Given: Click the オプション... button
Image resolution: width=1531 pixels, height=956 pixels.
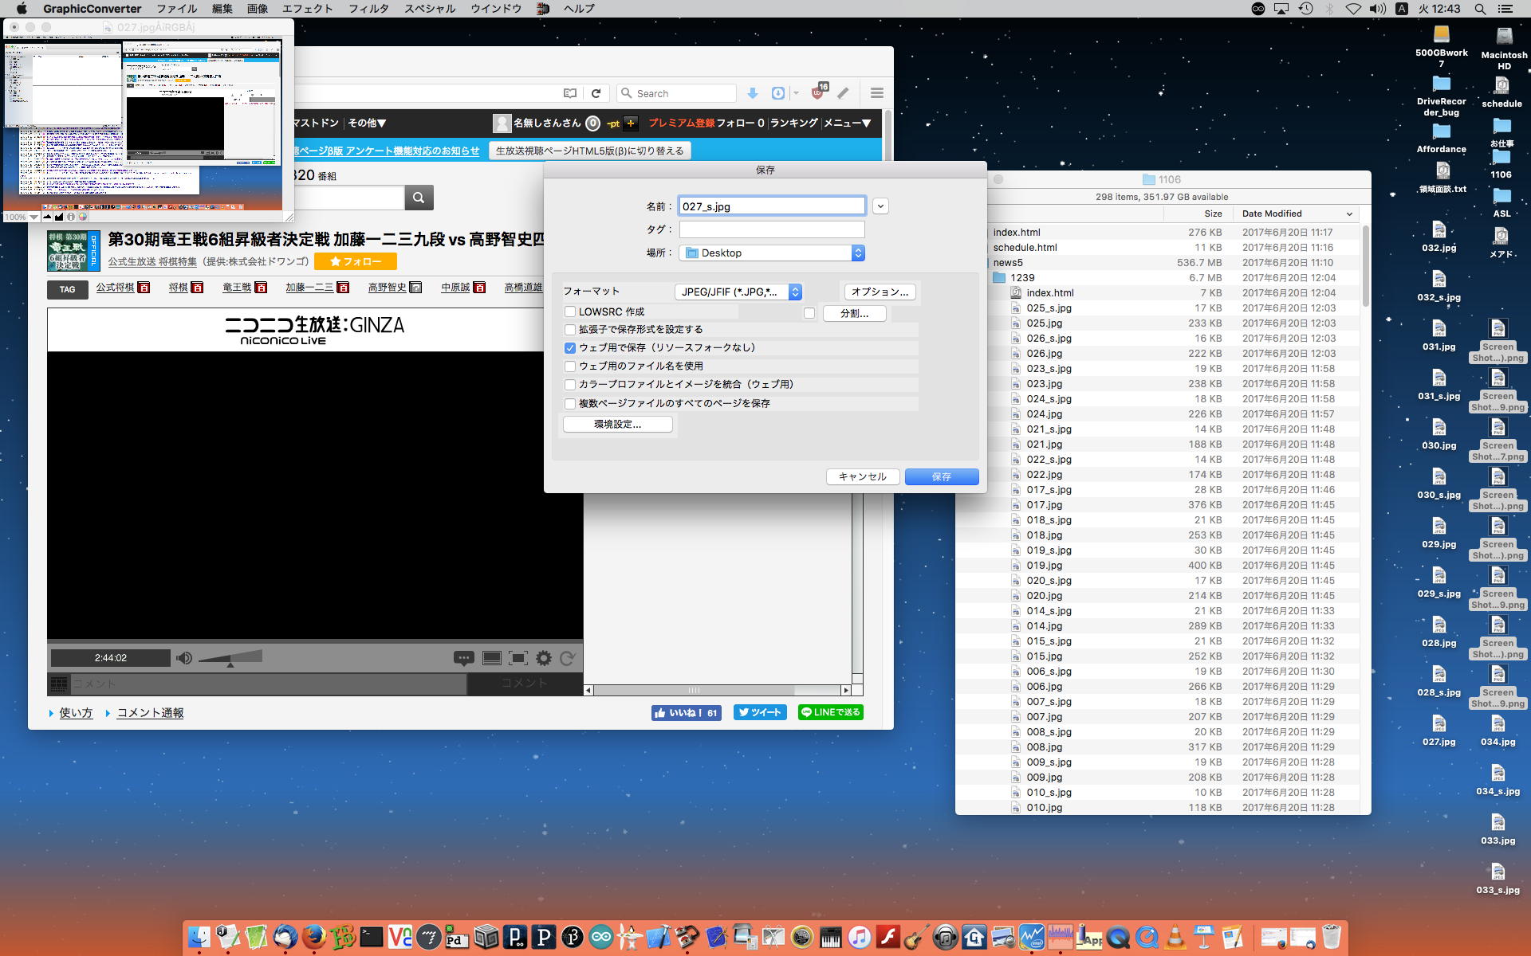Looking at the screenshot, I should pyautogui.click(x=880, y=292).
